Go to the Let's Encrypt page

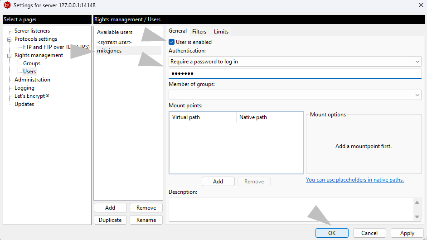(x=32, y=96)
